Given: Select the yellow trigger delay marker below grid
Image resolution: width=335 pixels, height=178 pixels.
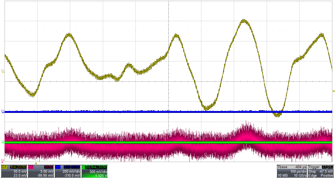Looking at the screenshot, I should coord(36,163).
